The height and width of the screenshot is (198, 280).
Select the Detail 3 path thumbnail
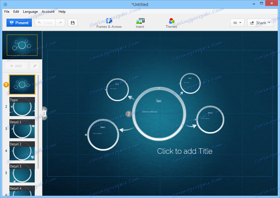[x=22, y=173]
